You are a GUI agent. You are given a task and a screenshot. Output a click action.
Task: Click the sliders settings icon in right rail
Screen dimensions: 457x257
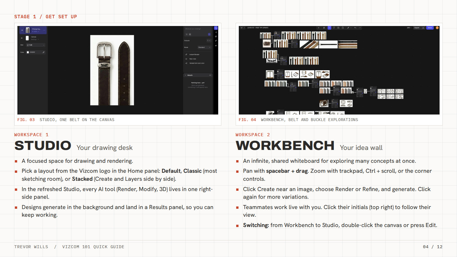pos(216,46)
